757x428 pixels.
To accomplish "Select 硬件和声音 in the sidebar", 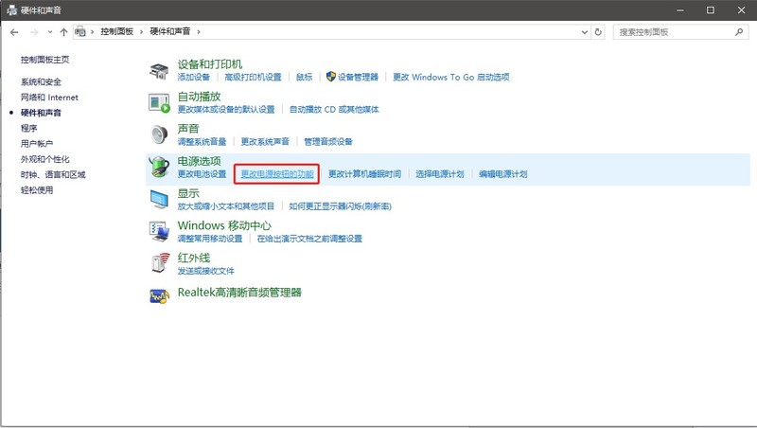I will click(x=41, y=113).
